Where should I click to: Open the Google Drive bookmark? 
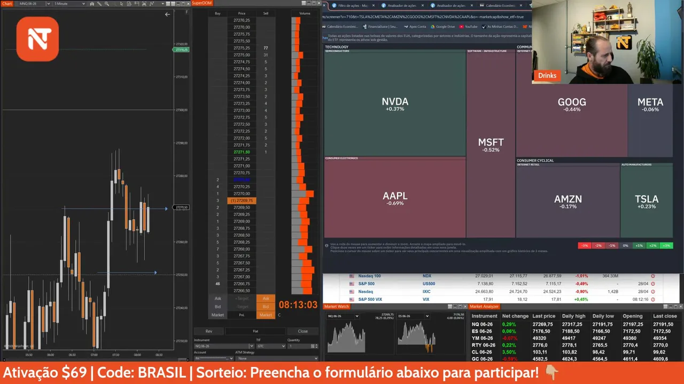(x=443, y=26)
